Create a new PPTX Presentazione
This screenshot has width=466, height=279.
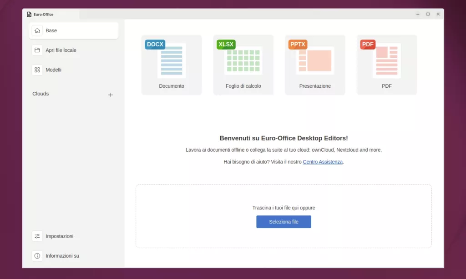(315, 65)
